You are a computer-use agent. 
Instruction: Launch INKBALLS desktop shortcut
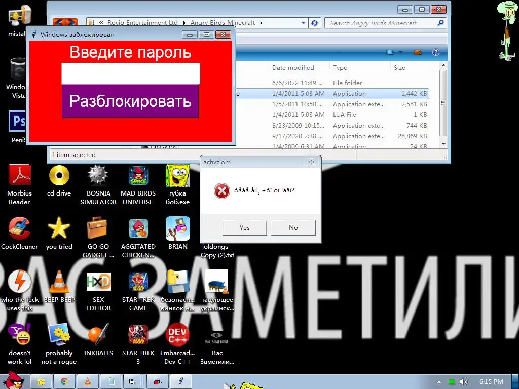[x=98, y=340]
